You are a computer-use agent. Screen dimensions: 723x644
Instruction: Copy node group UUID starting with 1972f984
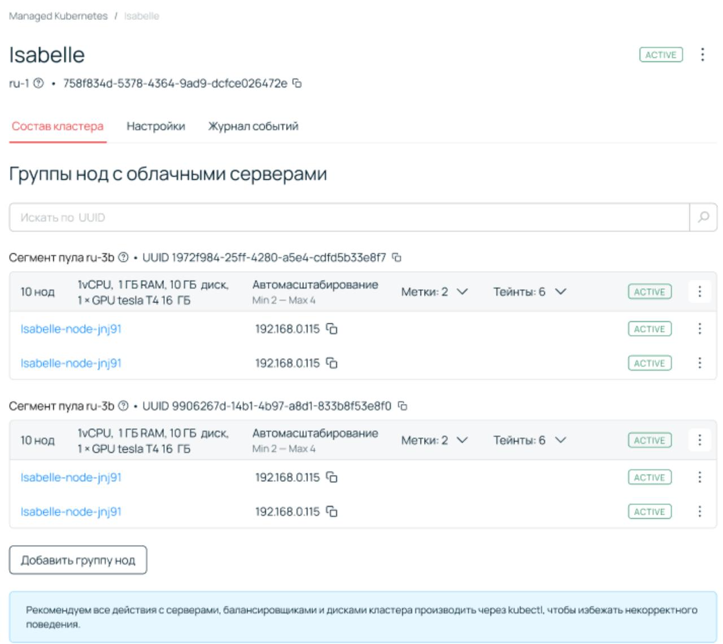[397, 258]
